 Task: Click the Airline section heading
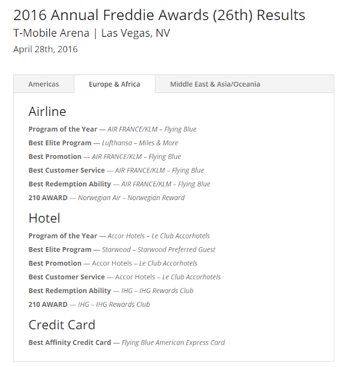pos(47,111)
